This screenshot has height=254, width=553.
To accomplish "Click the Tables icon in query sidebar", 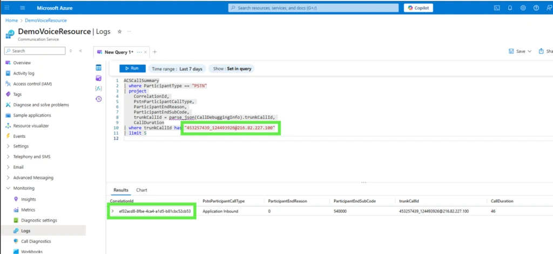I will point(98,68).
